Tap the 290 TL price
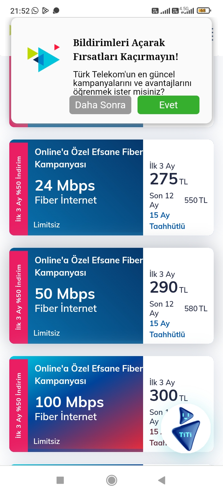This screenshot has width=223, height=495. click(x=168, y=287)
